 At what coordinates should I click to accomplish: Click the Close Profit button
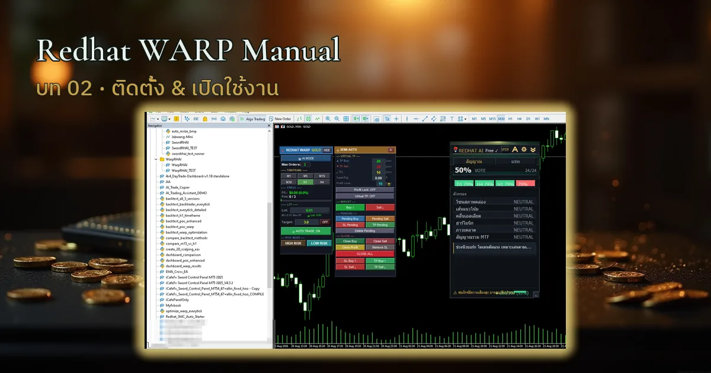click(350, 247)
